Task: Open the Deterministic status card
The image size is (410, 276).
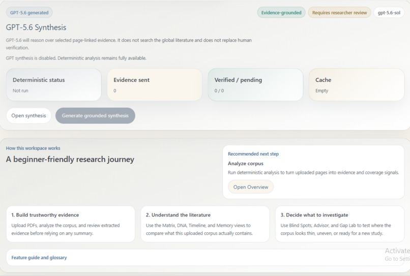Action: 54,85
